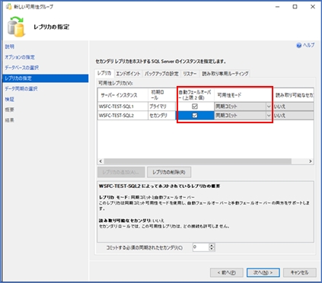The image size is (322, 283).
Task: Open availability mode dropdown for WSFC-TEST-SQL1
Action: tap(269, 107)
